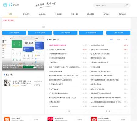
Task: Open the left-column article starting with 'LOL'
Action: [58, 93]
